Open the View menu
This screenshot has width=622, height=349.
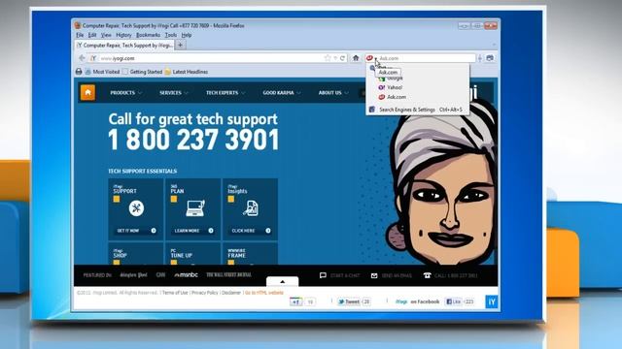pos(106,35)
